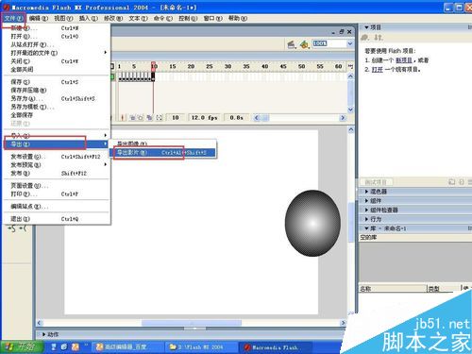
Task: Select the gradient sphere on the stage
Action: [312, 223]
